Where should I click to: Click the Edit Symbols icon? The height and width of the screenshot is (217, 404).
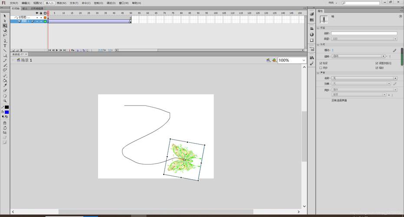pos(274,60)
